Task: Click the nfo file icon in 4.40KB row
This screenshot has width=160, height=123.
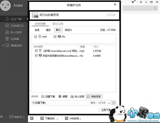Action: pos(40,55)
